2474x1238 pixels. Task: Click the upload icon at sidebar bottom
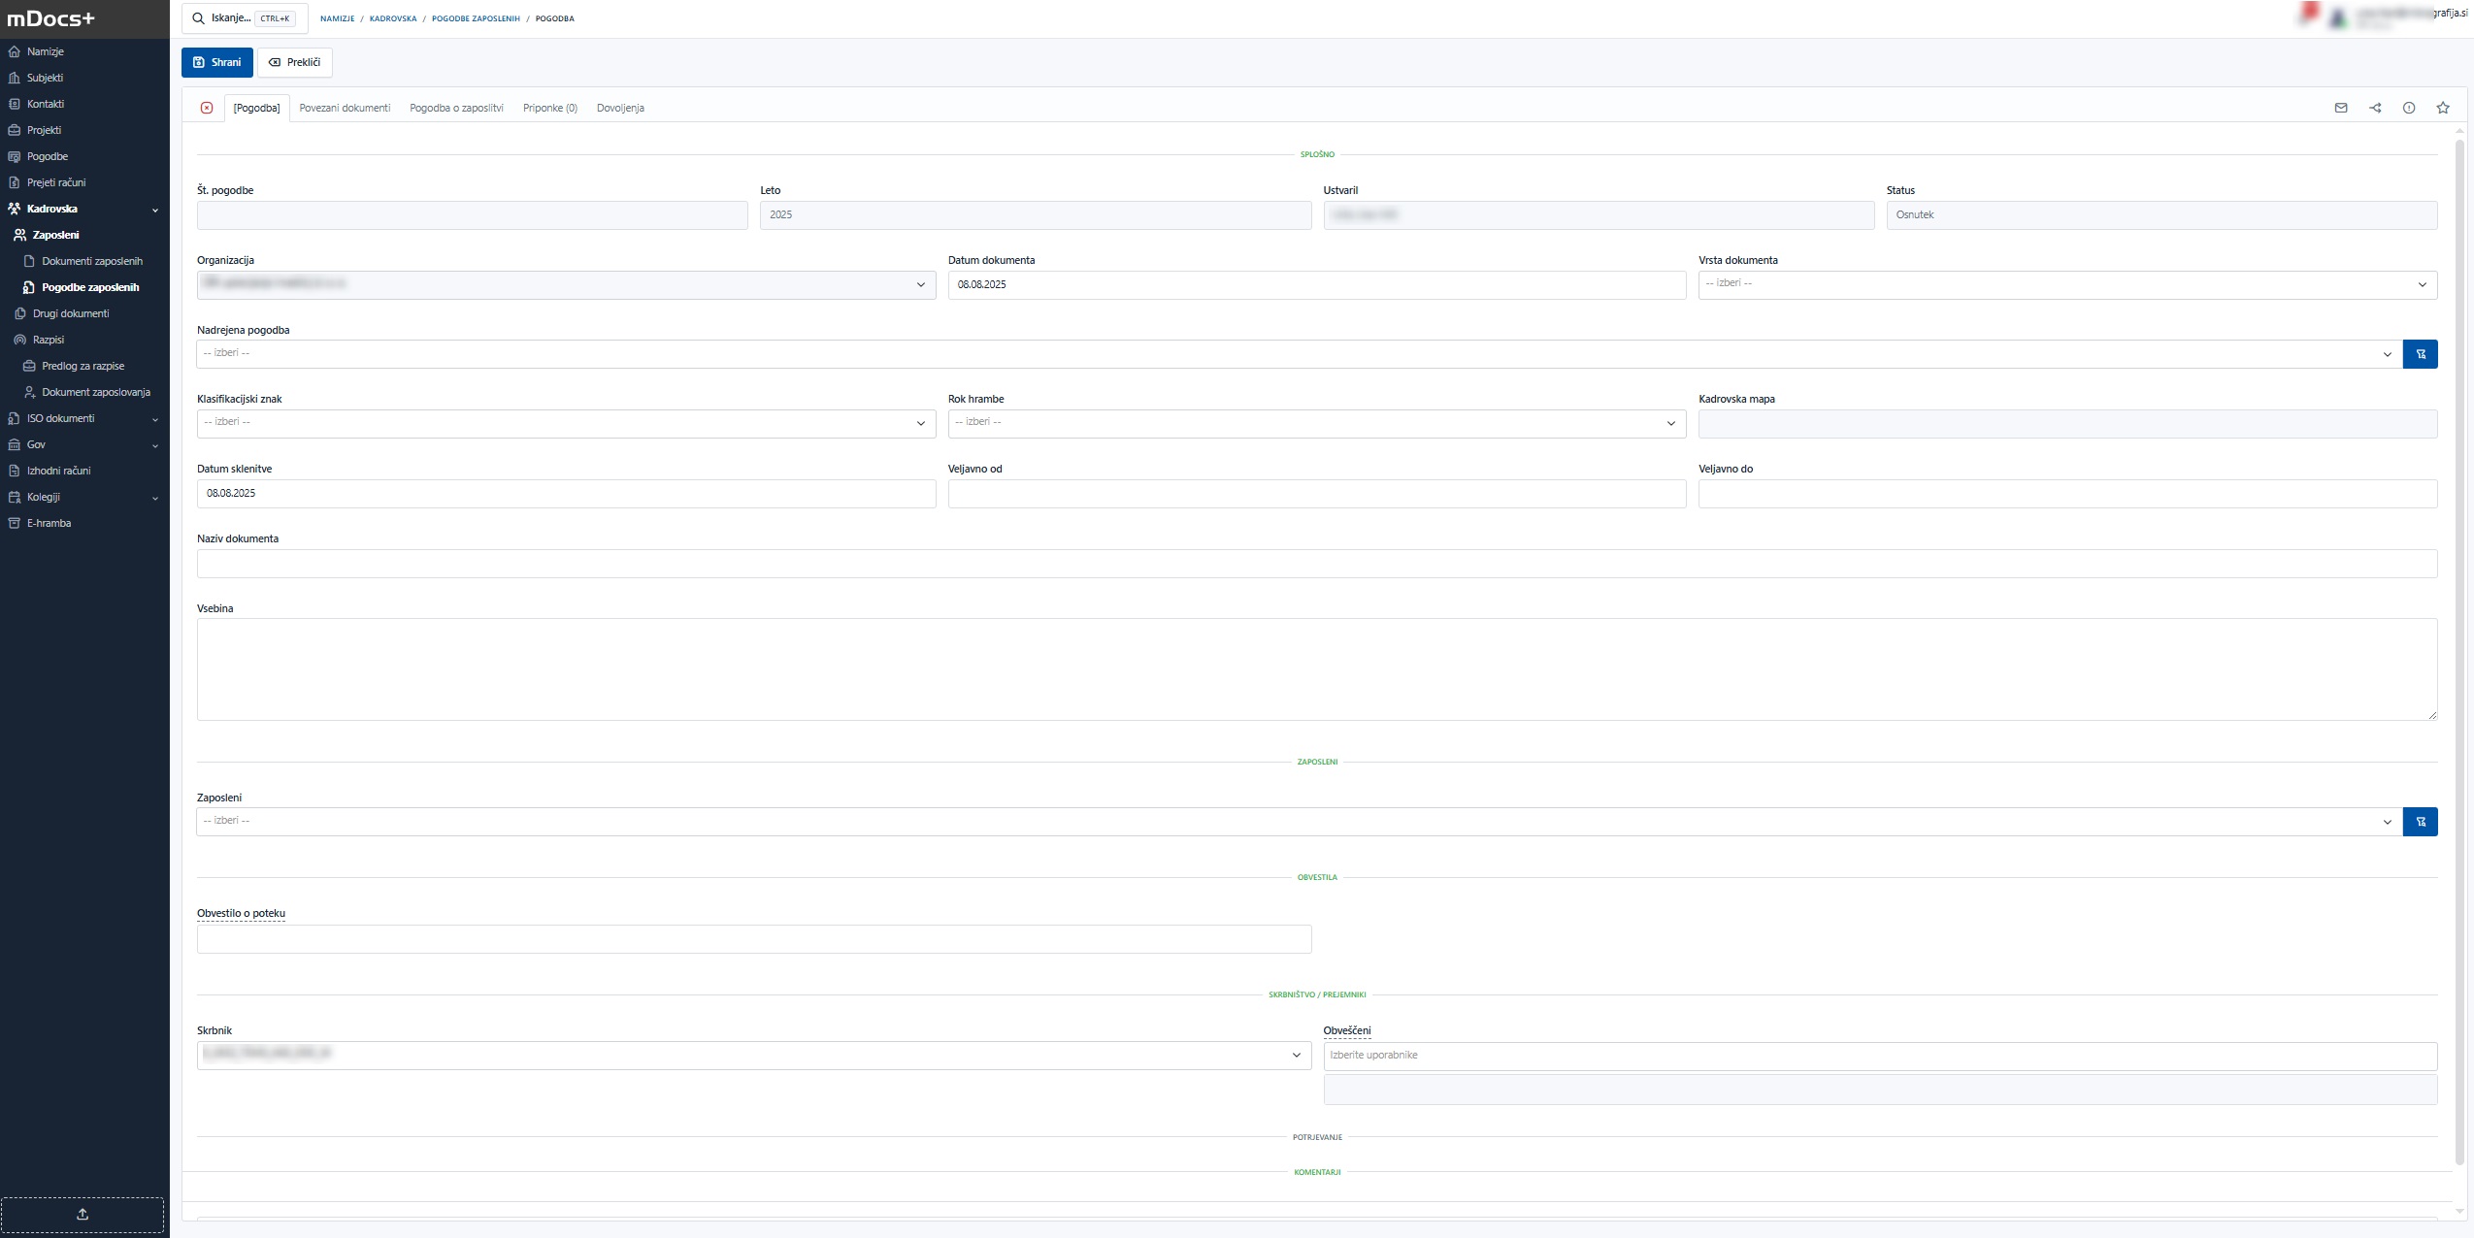click(x=82, y=1214)
